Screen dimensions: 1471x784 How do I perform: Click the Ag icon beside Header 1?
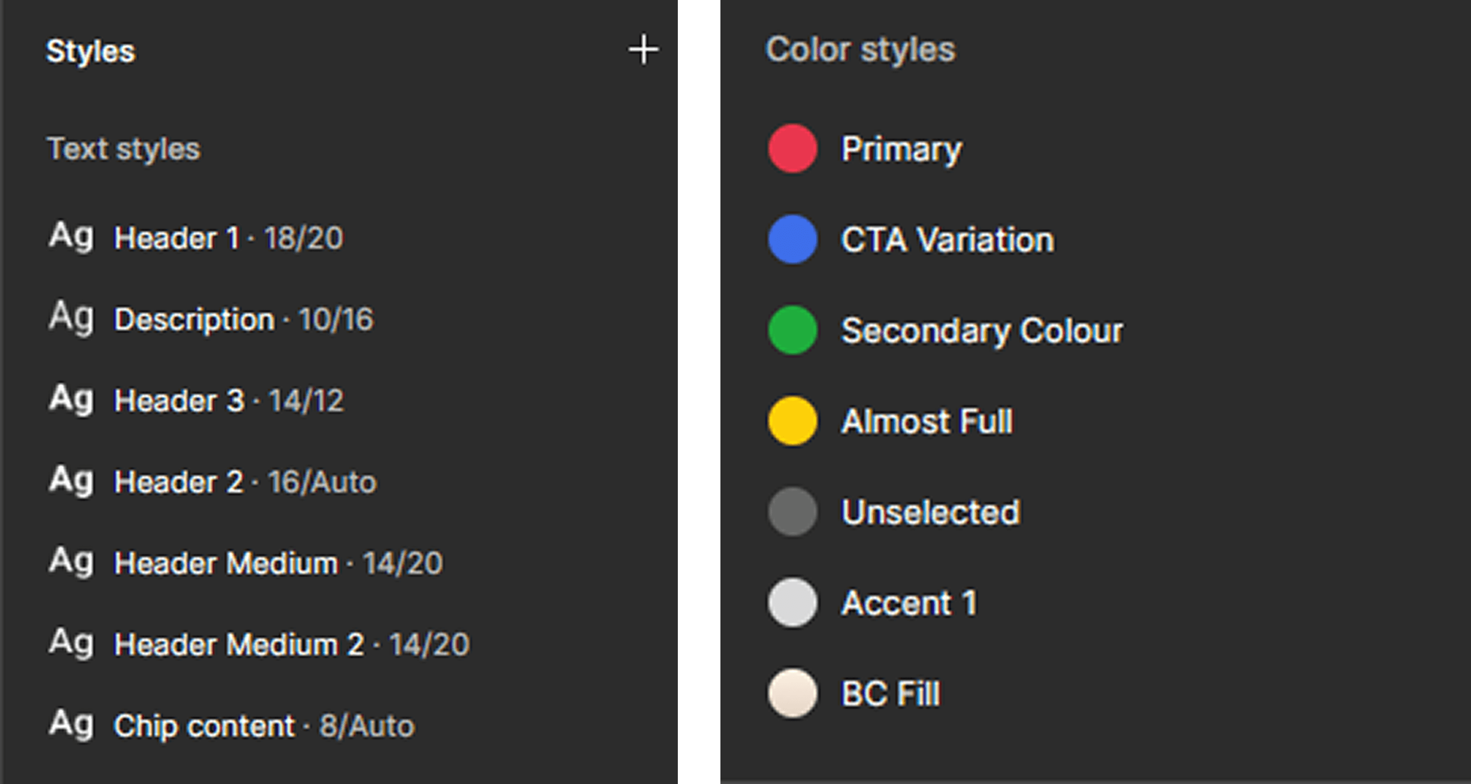pyautogui.click(x=71, y=236)
